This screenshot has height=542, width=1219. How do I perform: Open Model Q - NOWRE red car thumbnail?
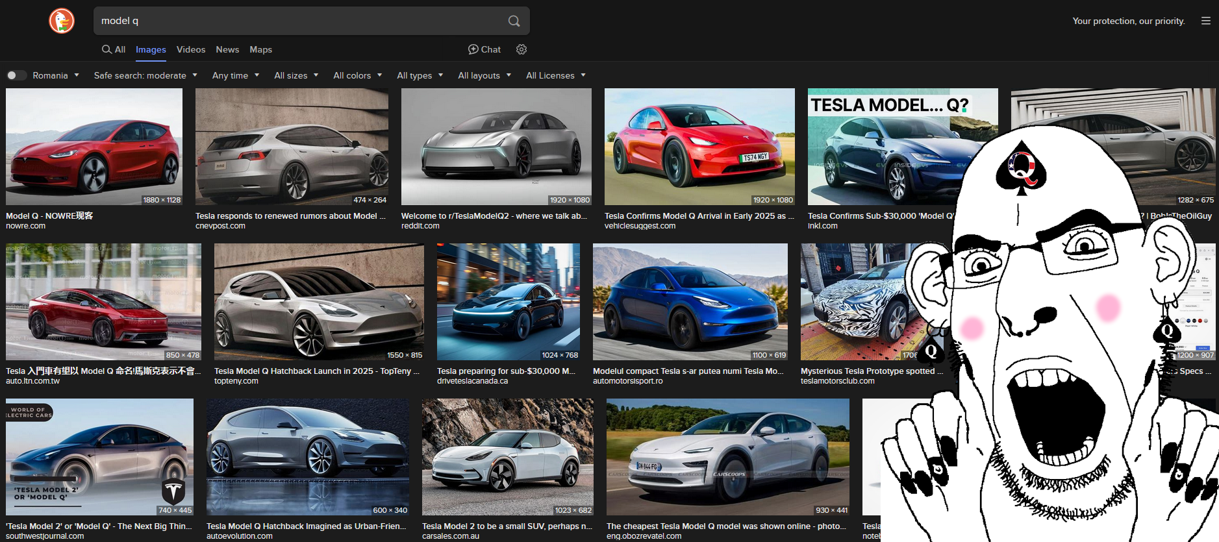[94, 147]
